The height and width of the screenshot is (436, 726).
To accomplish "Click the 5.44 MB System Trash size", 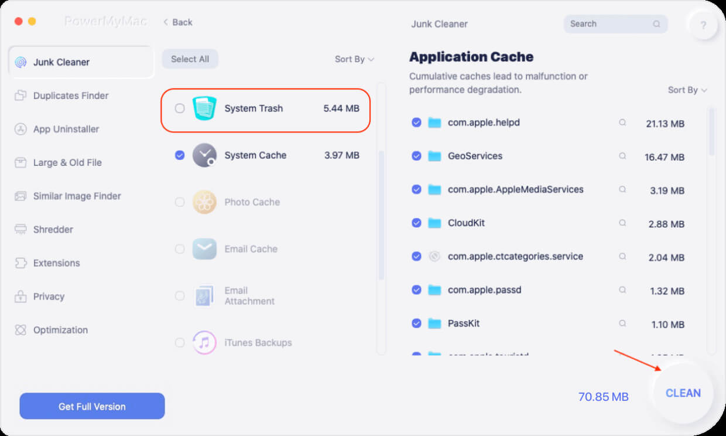I will (x=341, y=108).
